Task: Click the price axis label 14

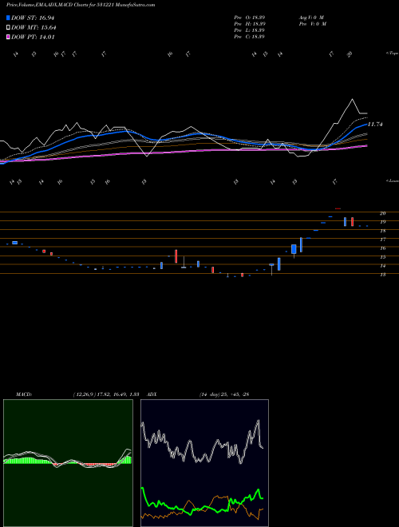Action: point(382,266)
